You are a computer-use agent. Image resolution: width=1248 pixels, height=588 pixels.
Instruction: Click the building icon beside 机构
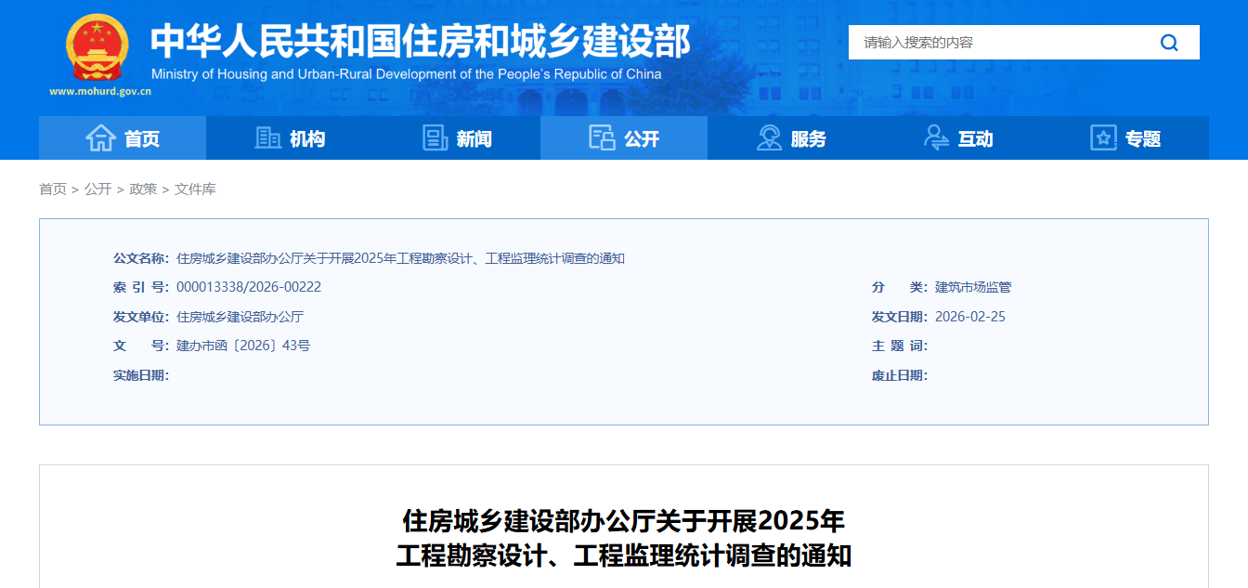point(268,137)
